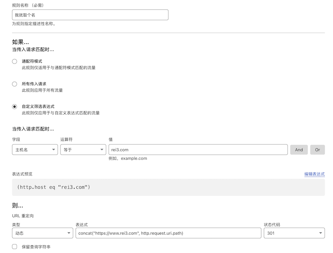Expand the 状态代码 dropdown showing 301
The image size is (333, 253).
click(294, 233)
